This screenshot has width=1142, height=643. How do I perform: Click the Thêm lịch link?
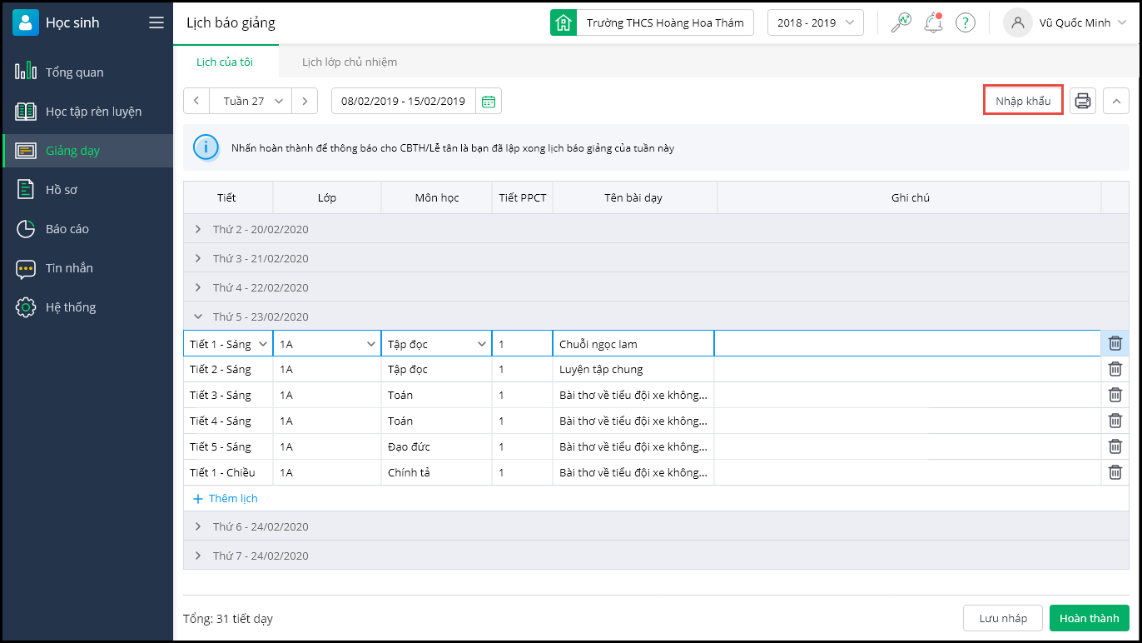point(226,498)
